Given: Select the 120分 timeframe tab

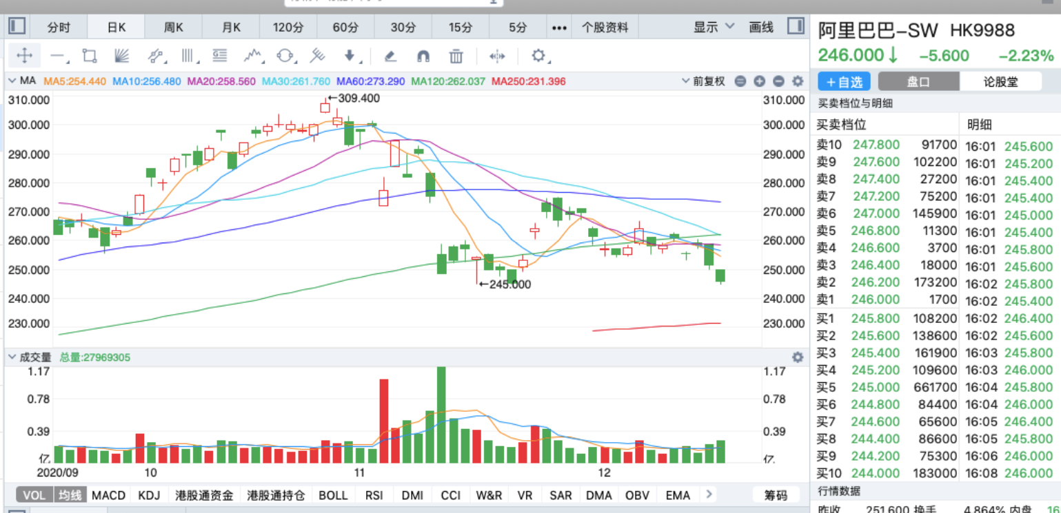Looking at the screenshot, I should (288, 28).
